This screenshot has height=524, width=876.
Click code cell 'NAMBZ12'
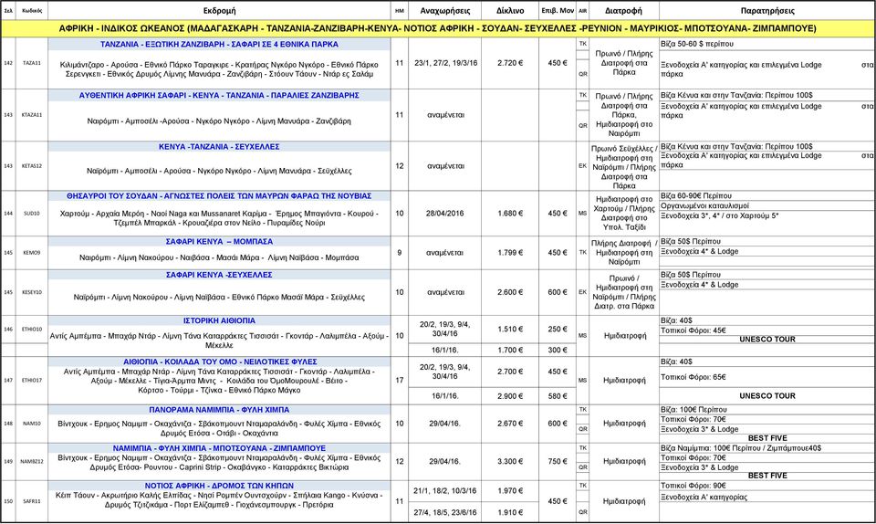coord(32,461)
